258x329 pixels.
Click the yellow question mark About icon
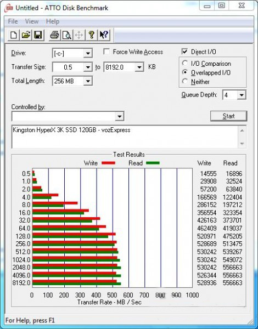(x=91, y=35)
